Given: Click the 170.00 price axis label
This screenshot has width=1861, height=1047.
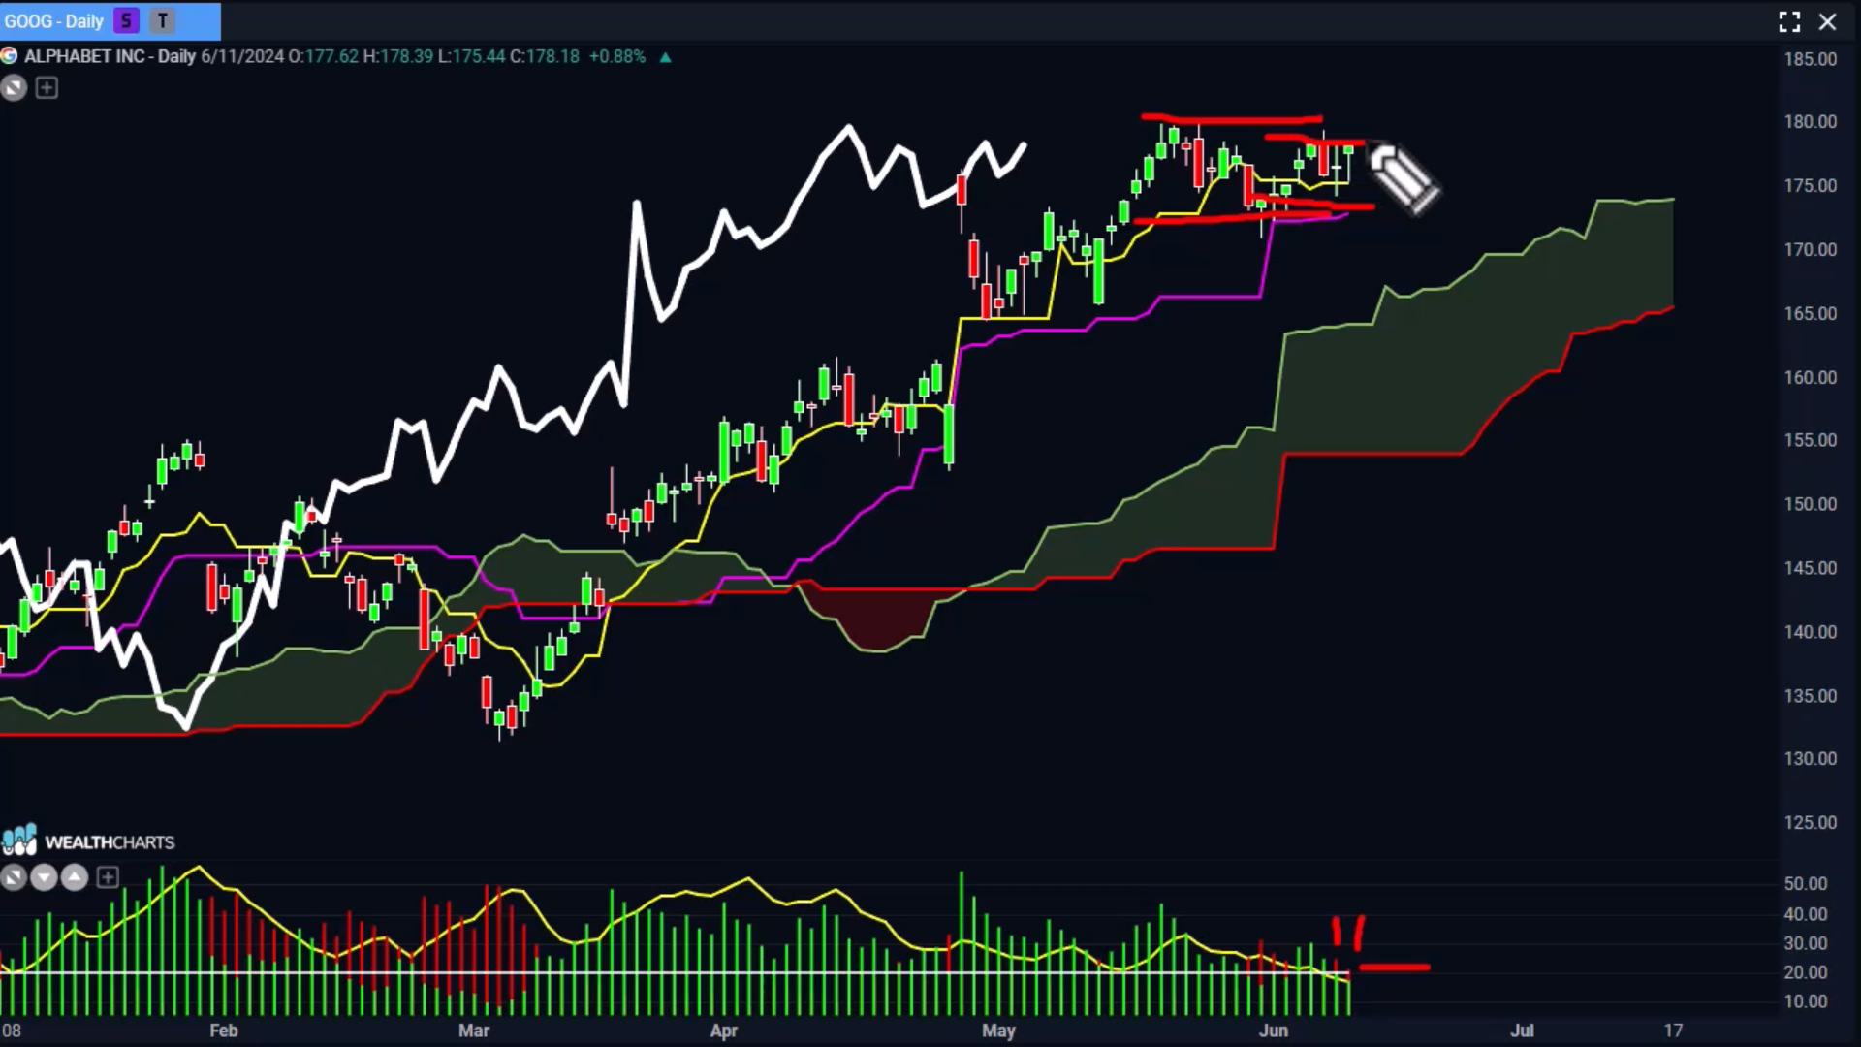Looking at the screenshot, I should [x=1810, y=250].
